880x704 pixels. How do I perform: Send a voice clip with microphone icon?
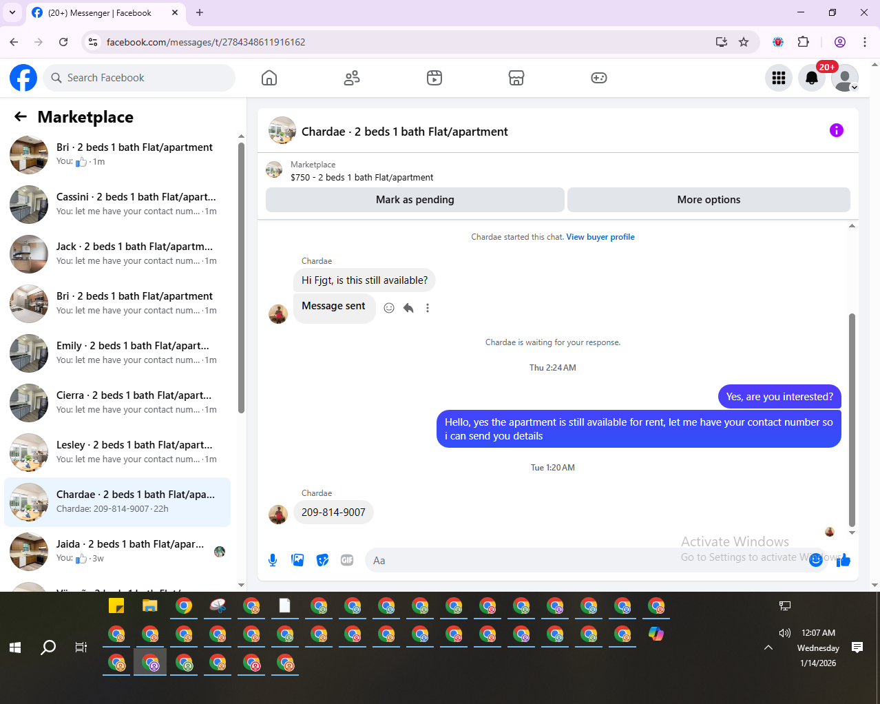273,560
